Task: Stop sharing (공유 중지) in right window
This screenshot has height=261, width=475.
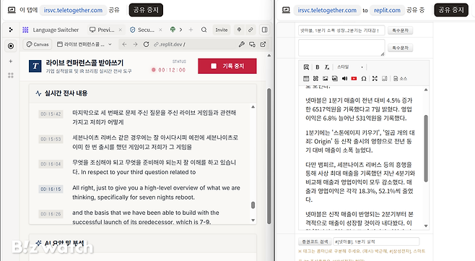Action: pyautogui.click(x=451, y=10)
